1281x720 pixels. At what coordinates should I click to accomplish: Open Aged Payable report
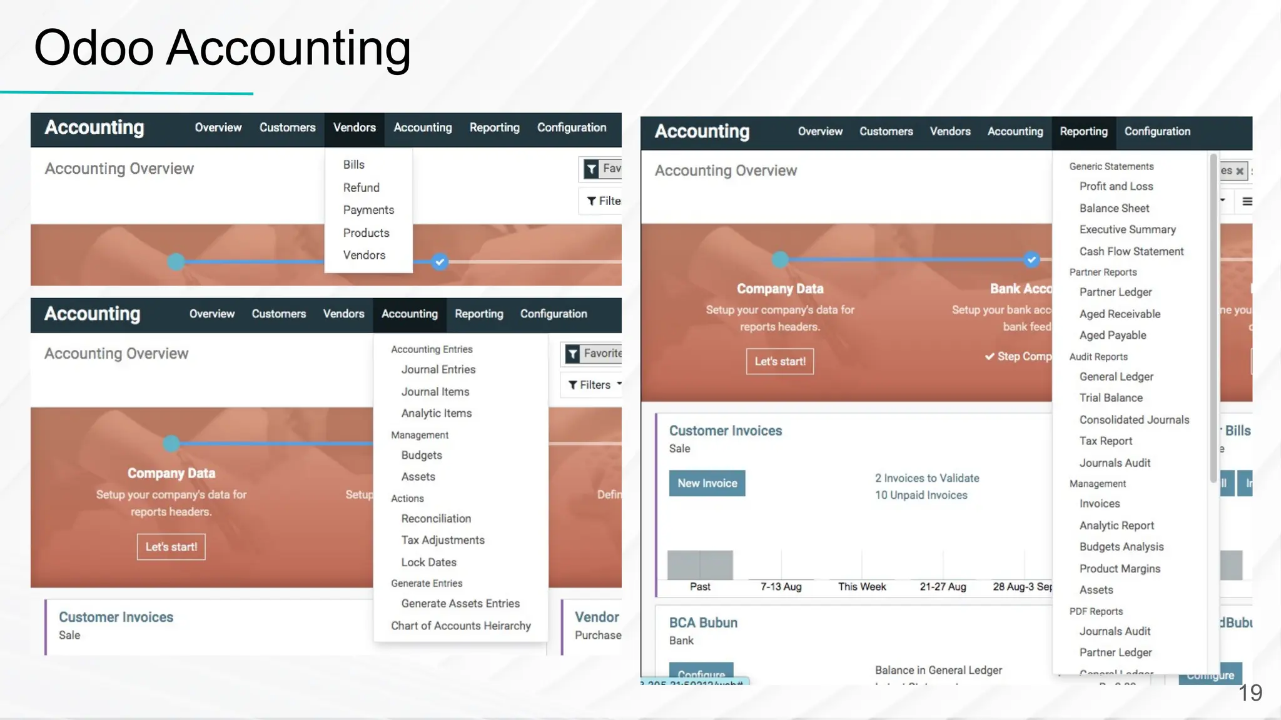(x=1113, y=335)
